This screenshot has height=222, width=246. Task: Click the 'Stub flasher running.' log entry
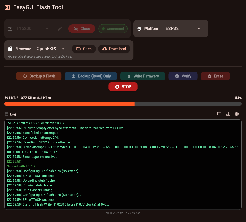click(x=30, y=190)
